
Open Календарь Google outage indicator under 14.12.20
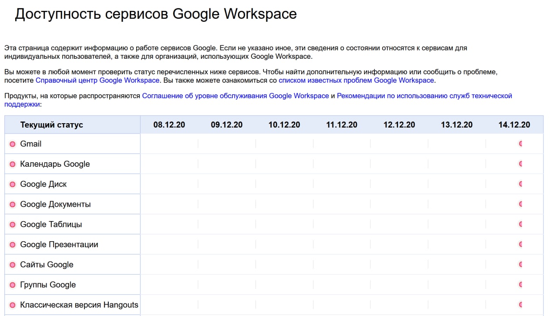[x=520, y=164]
